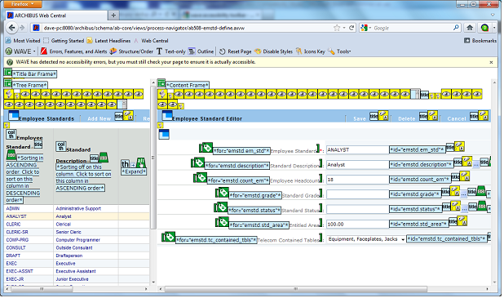Click the Title Bar Frame WAVE icon
This screenshot has height=298, width=504.
[7, 72]
